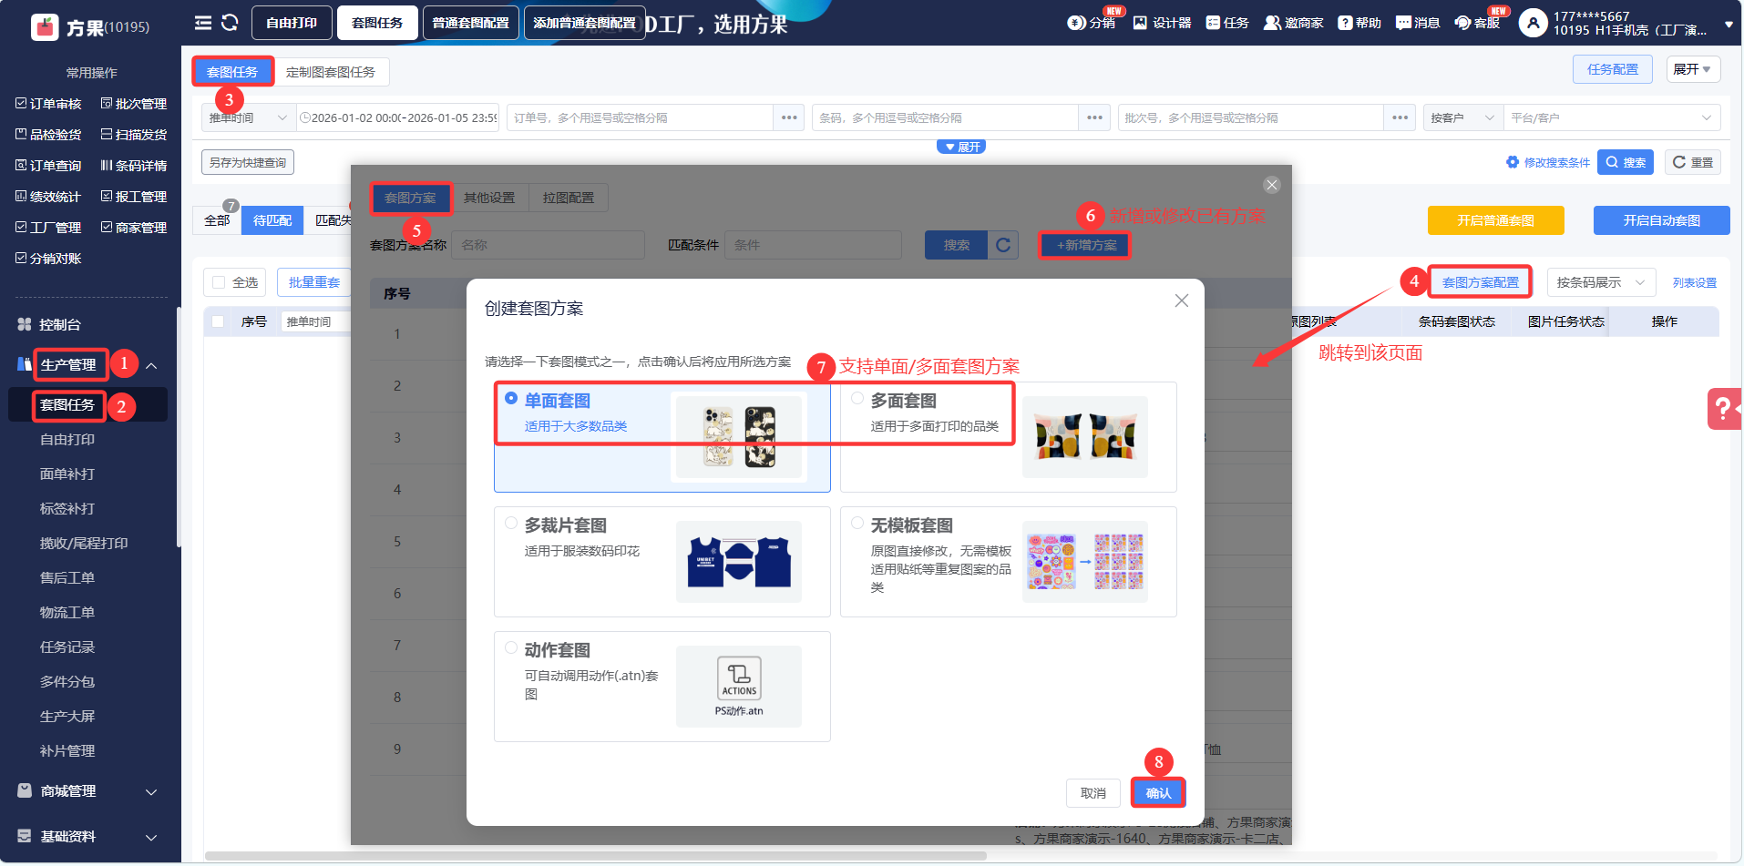Close the 创建套图方案 dialog
This screenshot has height=866, width=1744.
tap(1182, 301)
